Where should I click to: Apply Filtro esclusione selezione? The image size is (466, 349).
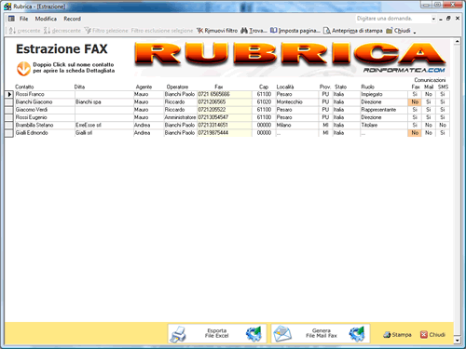pos(162,31)
